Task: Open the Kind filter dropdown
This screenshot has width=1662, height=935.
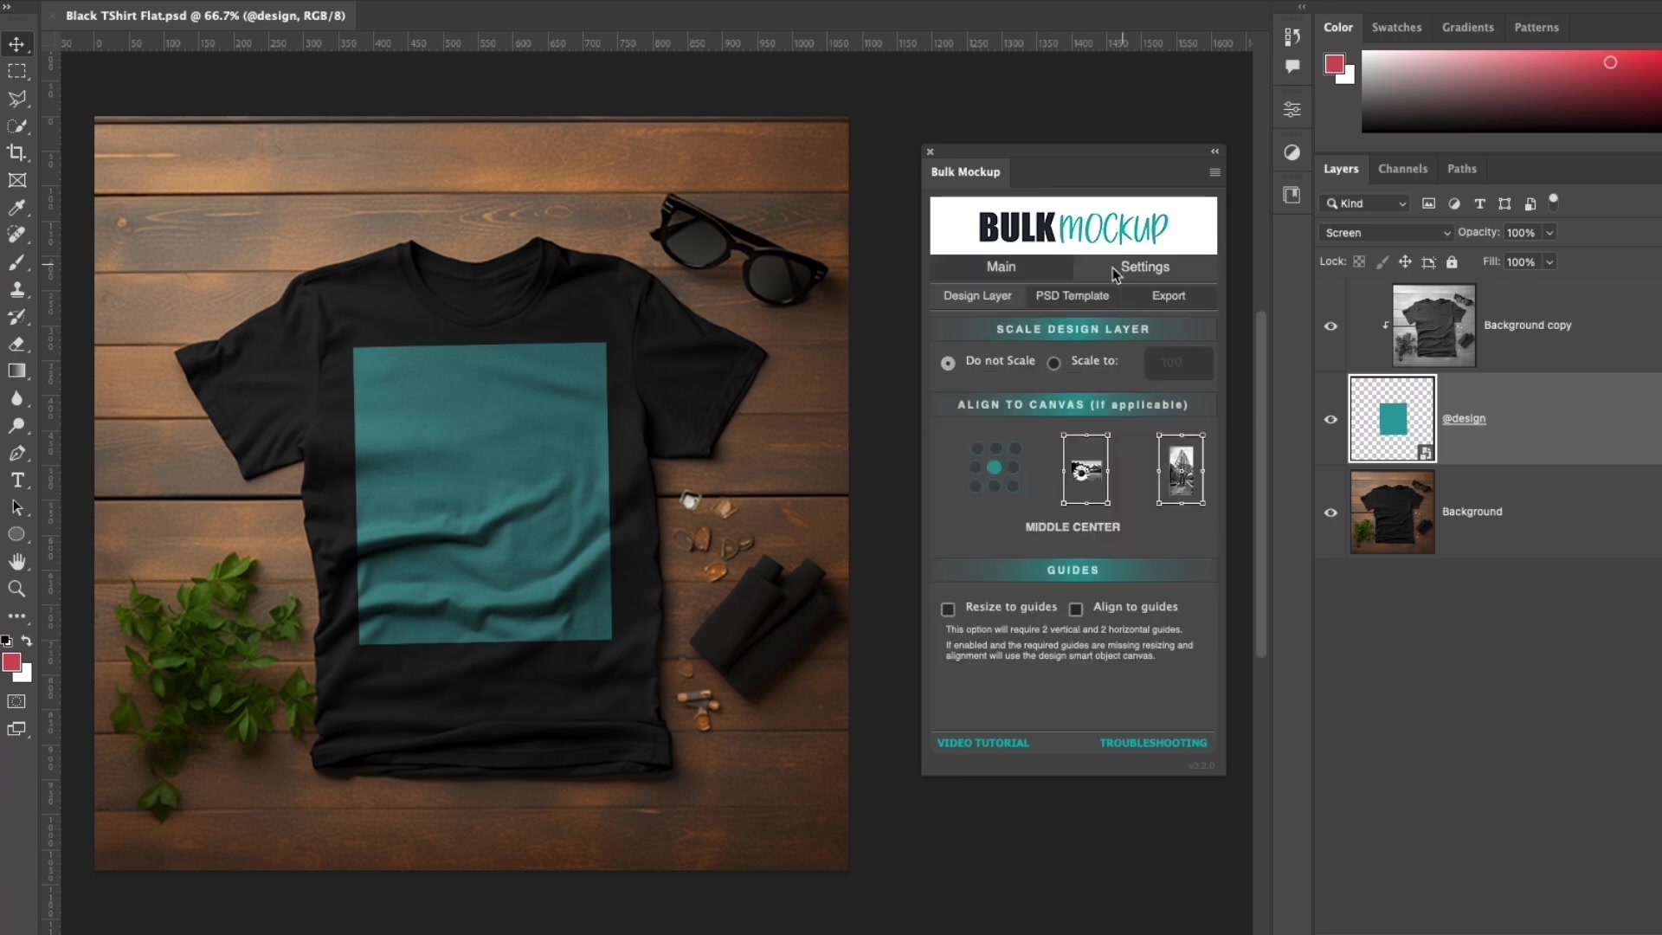Action: coord(1364,203)
